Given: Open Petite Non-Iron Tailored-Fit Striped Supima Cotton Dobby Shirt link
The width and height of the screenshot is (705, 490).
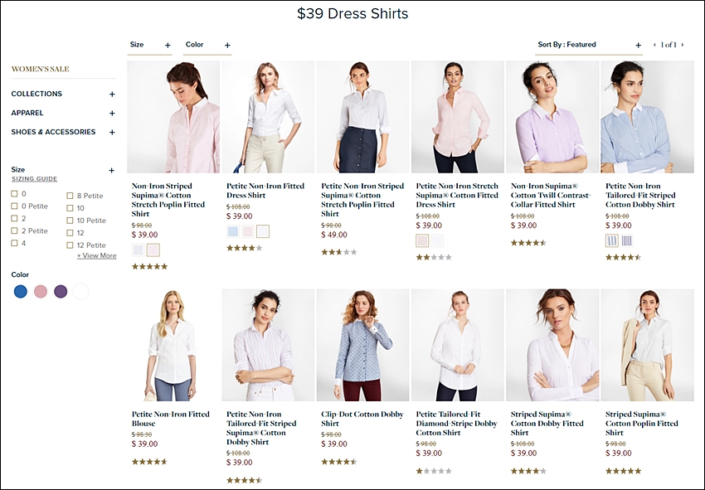Looking at the screenshot, I should pyautogui.click(x=261, y=428).
